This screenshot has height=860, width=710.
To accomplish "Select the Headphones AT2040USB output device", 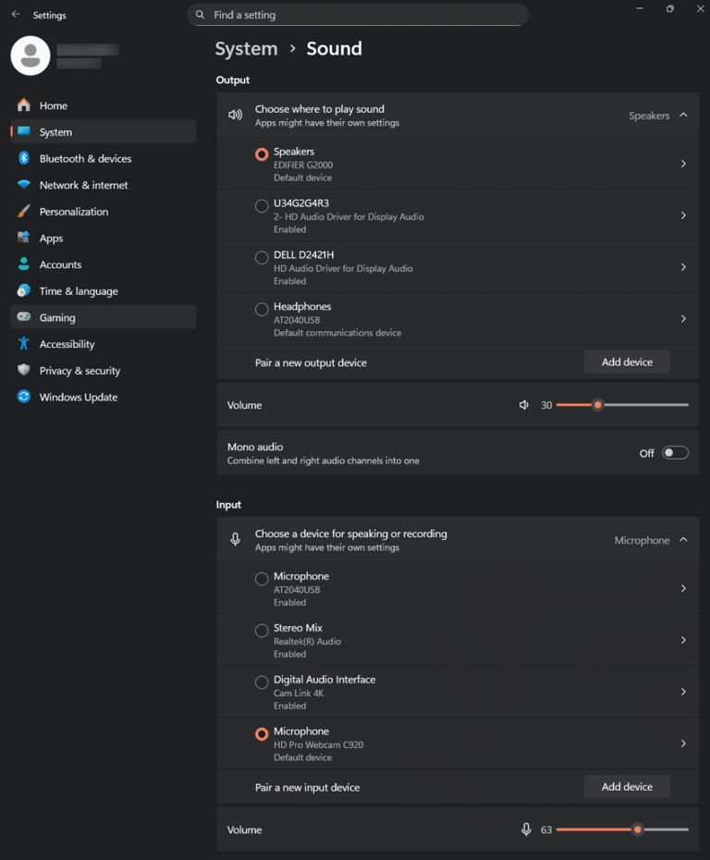I will click(x=262, y=309).
